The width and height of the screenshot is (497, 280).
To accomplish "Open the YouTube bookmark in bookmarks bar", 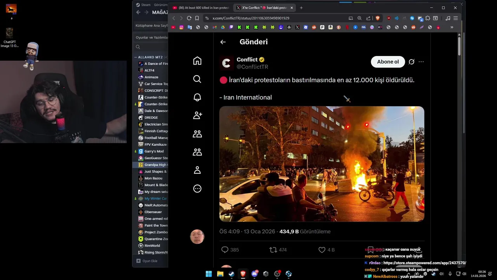I will tap(173, 27).
